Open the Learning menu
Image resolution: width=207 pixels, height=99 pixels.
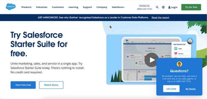73,7
